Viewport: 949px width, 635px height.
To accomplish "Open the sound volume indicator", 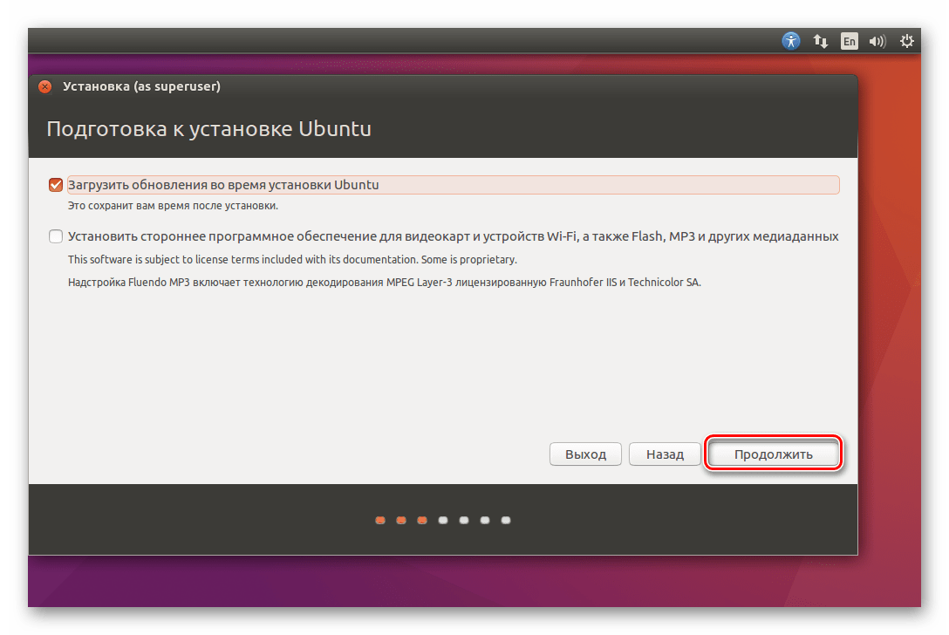I will 877,41.
